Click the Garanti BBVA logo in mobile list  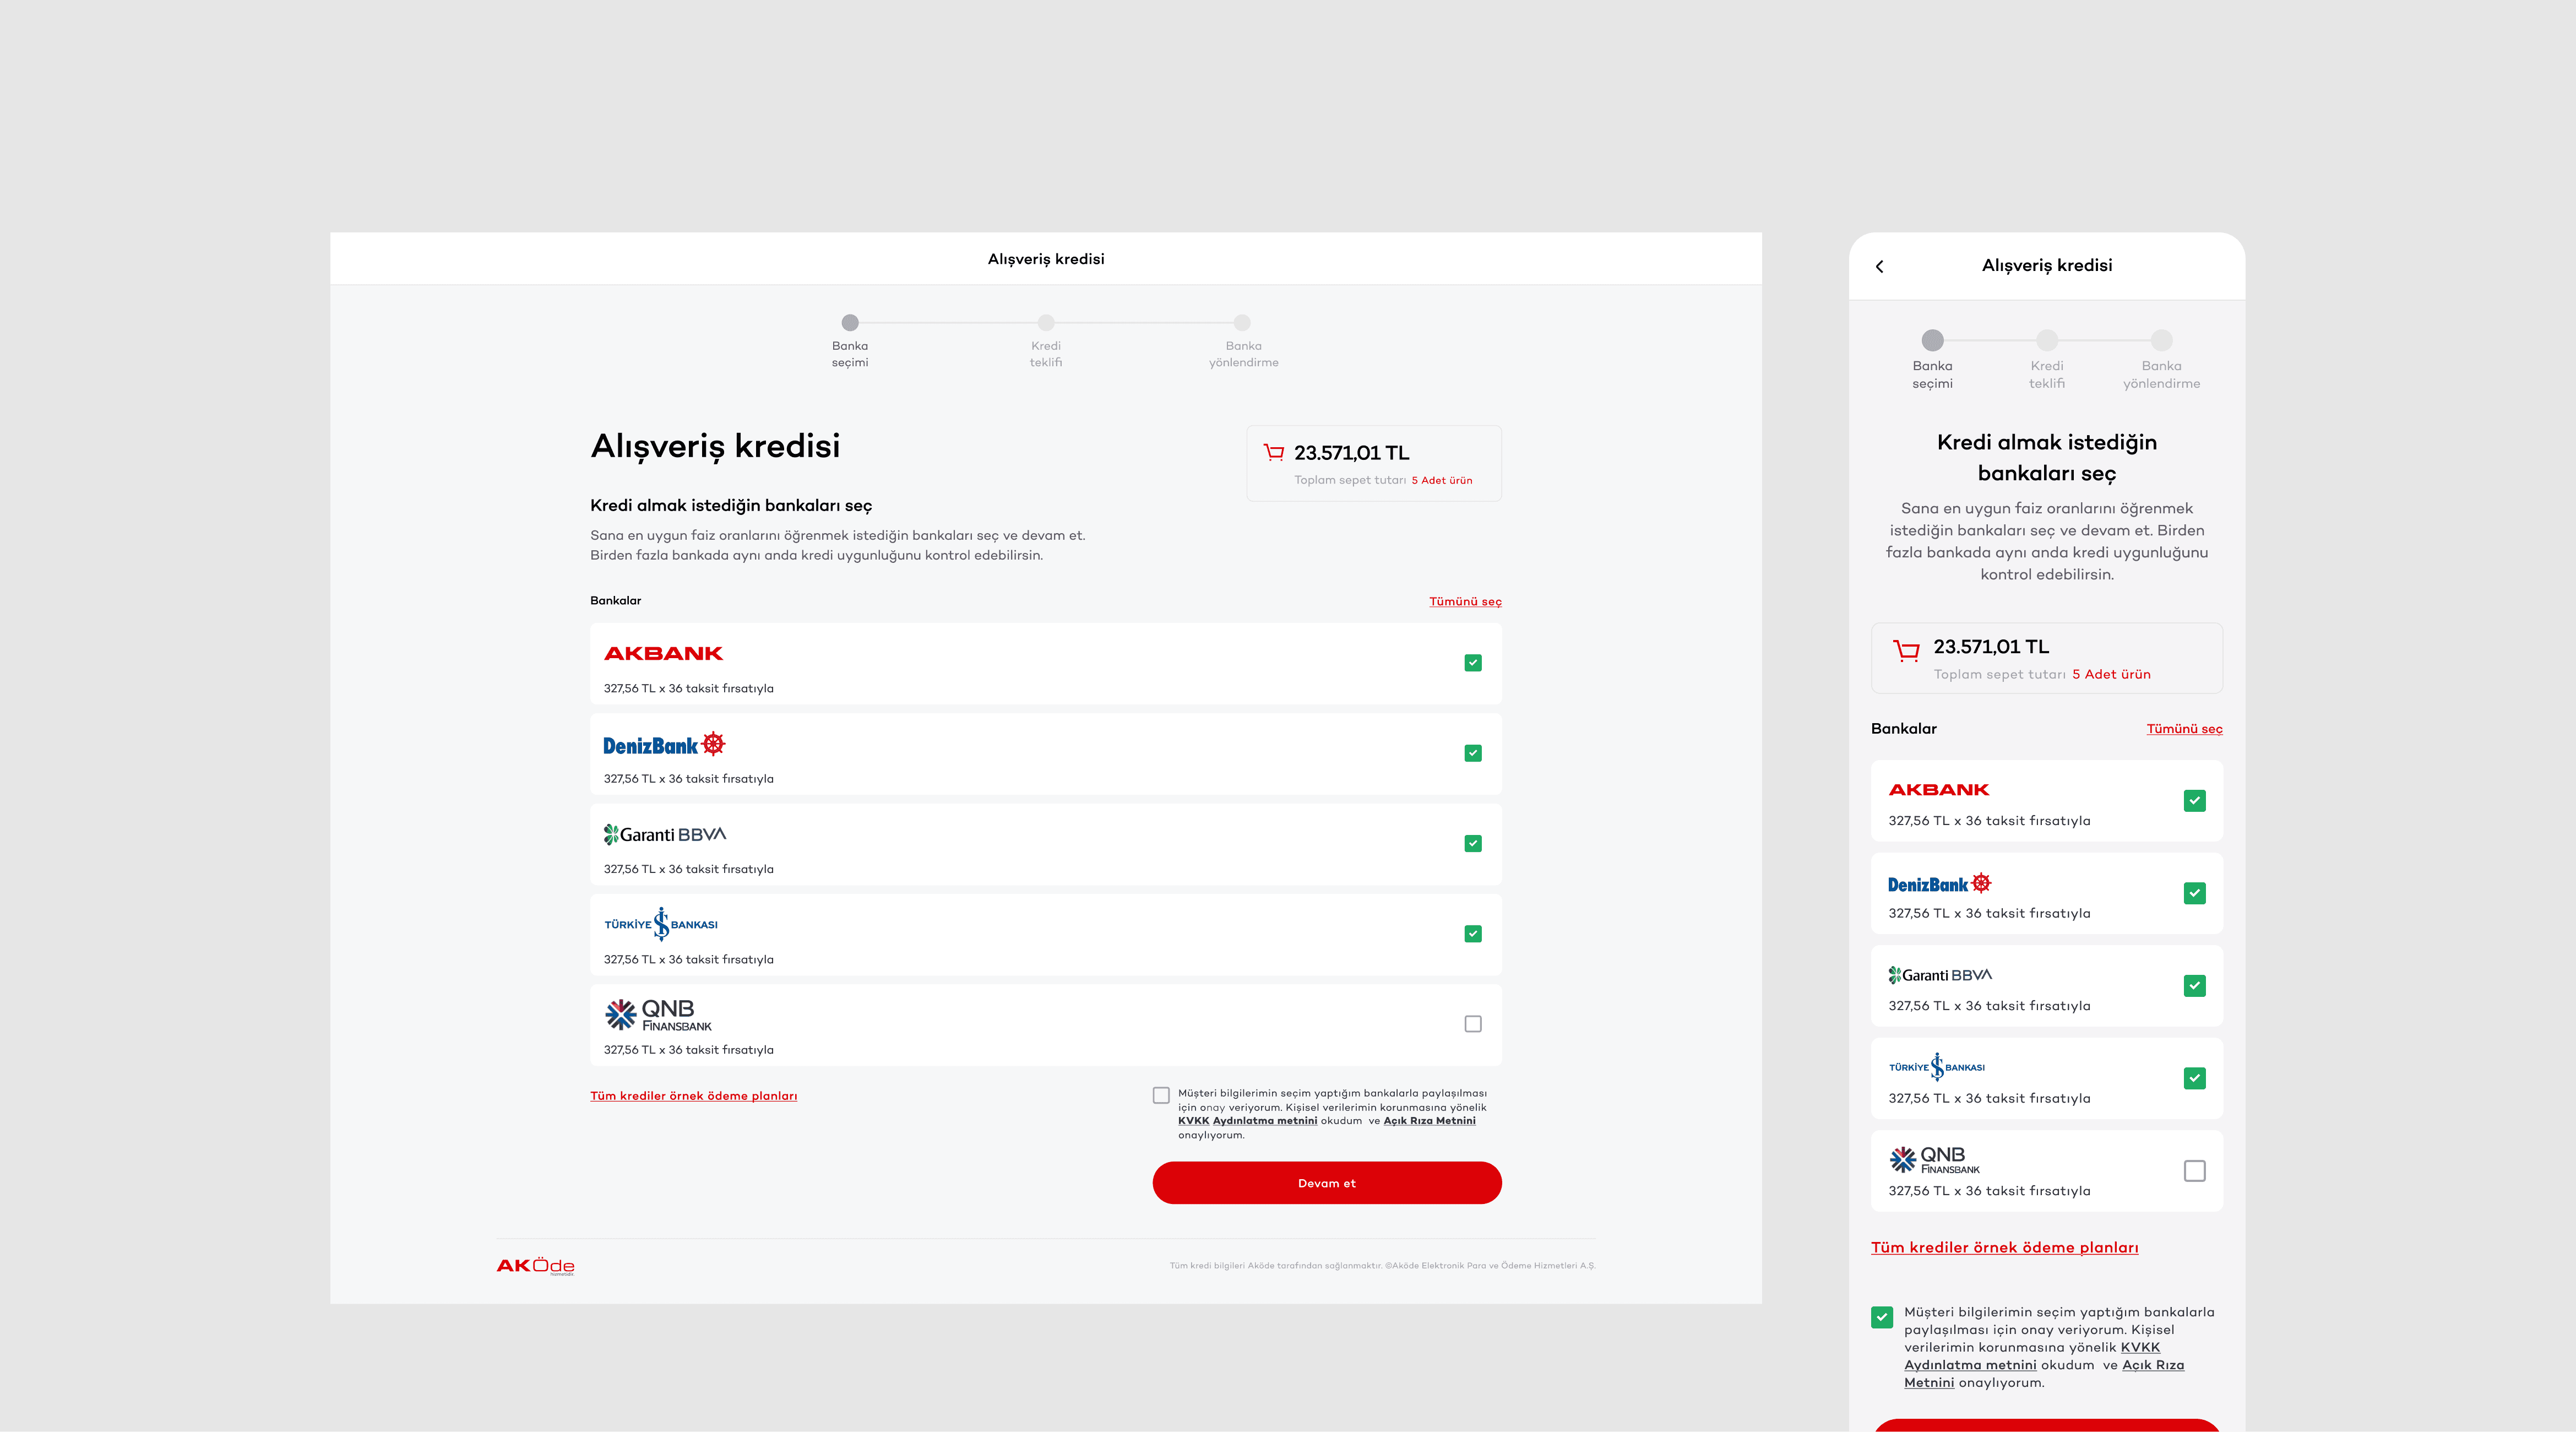point(1940,975)
